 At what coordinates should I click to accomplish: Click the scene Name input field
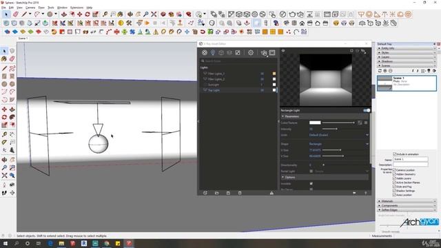411,159
